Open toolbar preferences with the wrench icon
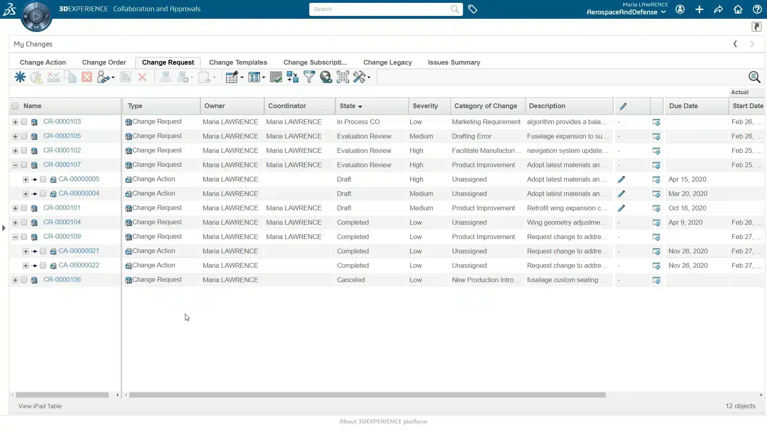This screenshot has width=767, height=431. tap(360, 77)
